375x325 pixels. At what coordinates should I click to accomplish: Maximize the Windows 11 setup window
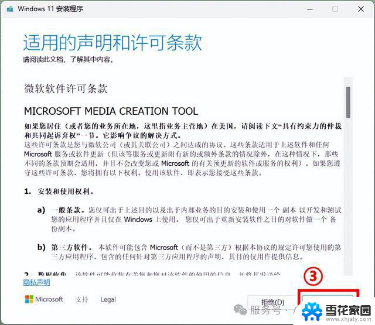click(335, 9)
